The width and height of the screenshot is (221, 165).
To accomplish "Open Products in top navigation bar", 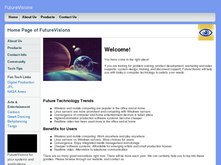I will (48, 17).
